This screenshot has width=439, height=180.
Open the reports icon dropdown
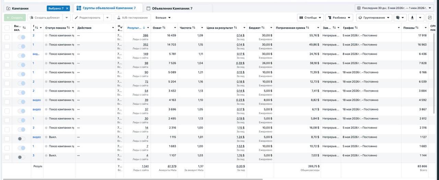(x=400, y=17)
